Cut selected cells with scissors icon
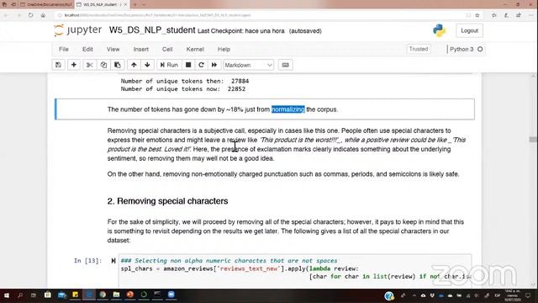 (90, 65)
